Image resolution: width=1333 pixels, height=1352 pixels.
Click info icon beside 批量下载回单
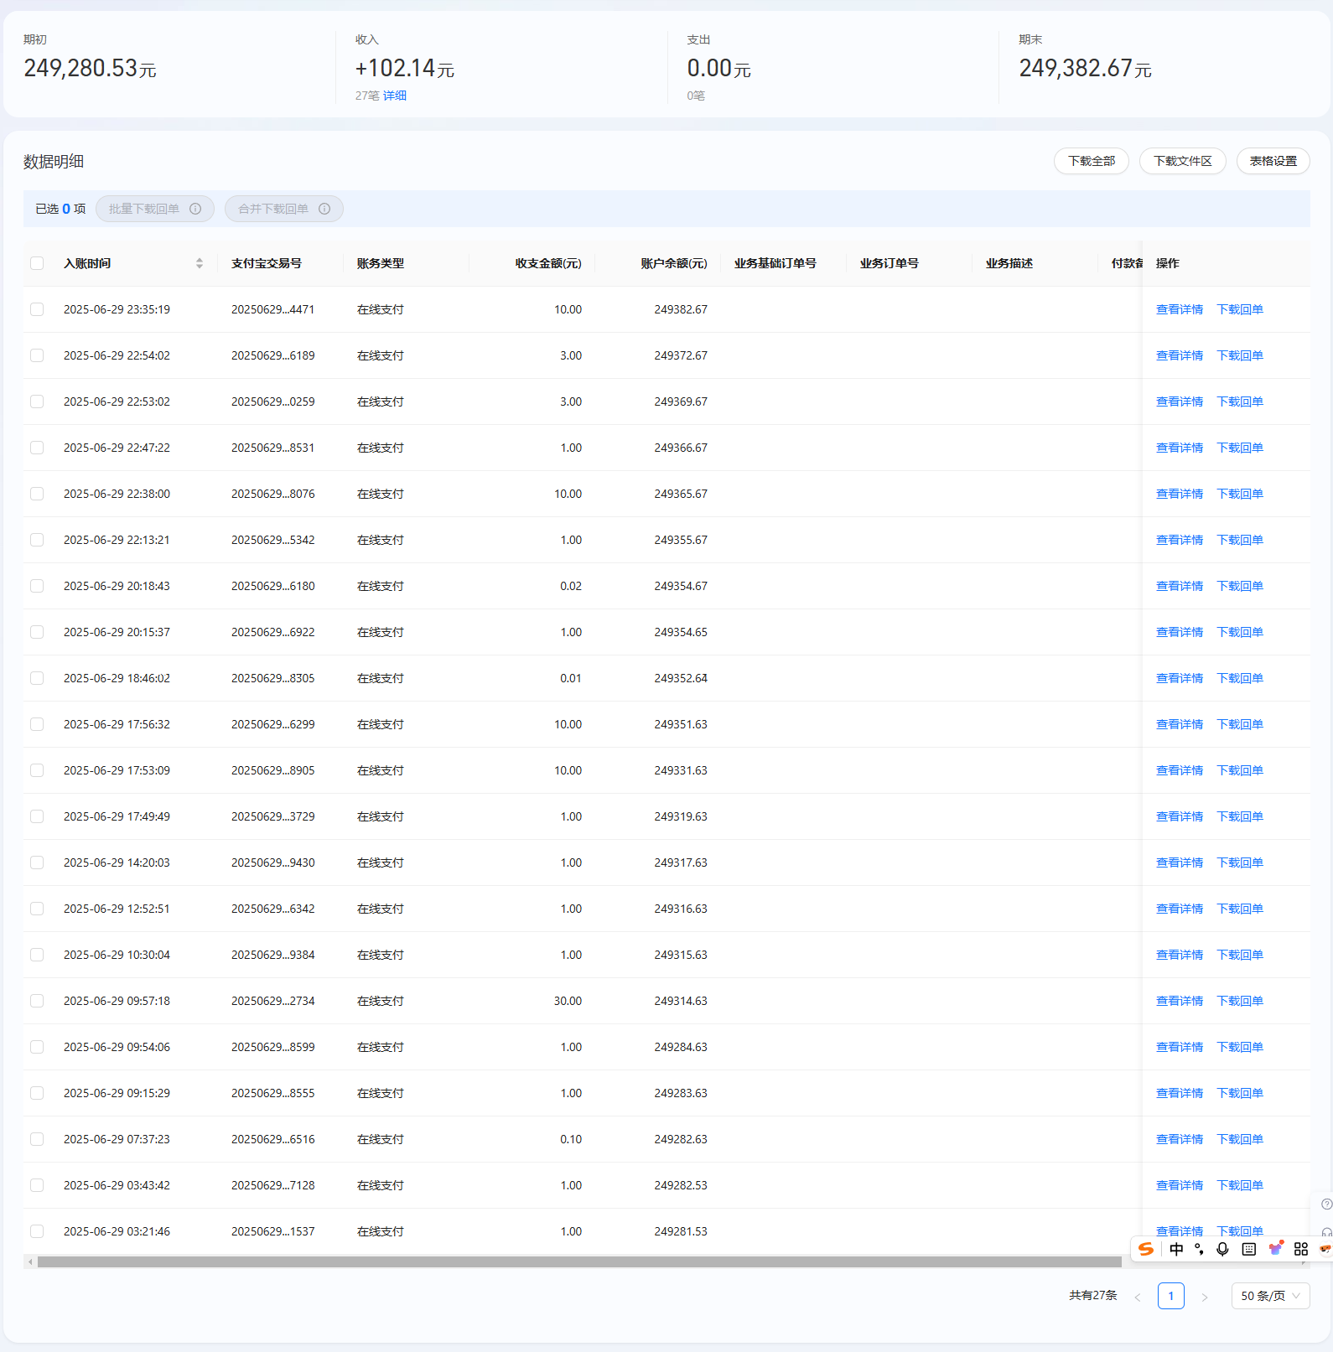tap(195, 209)
